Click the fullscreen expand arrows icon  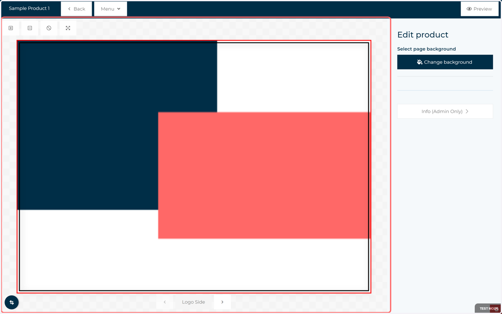tap(68, 28)
